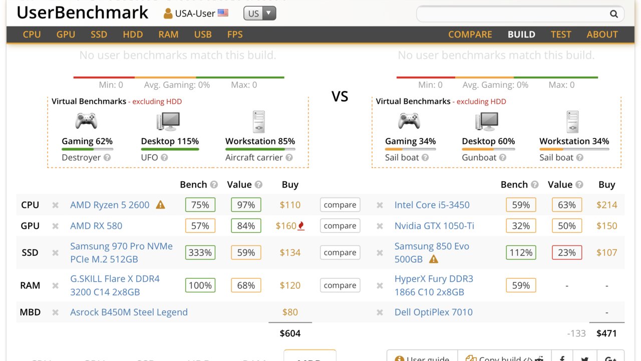Click the tower icon above Workstation 85%
This screenshot has width=641, height=361.
pyautogui.click(x=259, y=122)
